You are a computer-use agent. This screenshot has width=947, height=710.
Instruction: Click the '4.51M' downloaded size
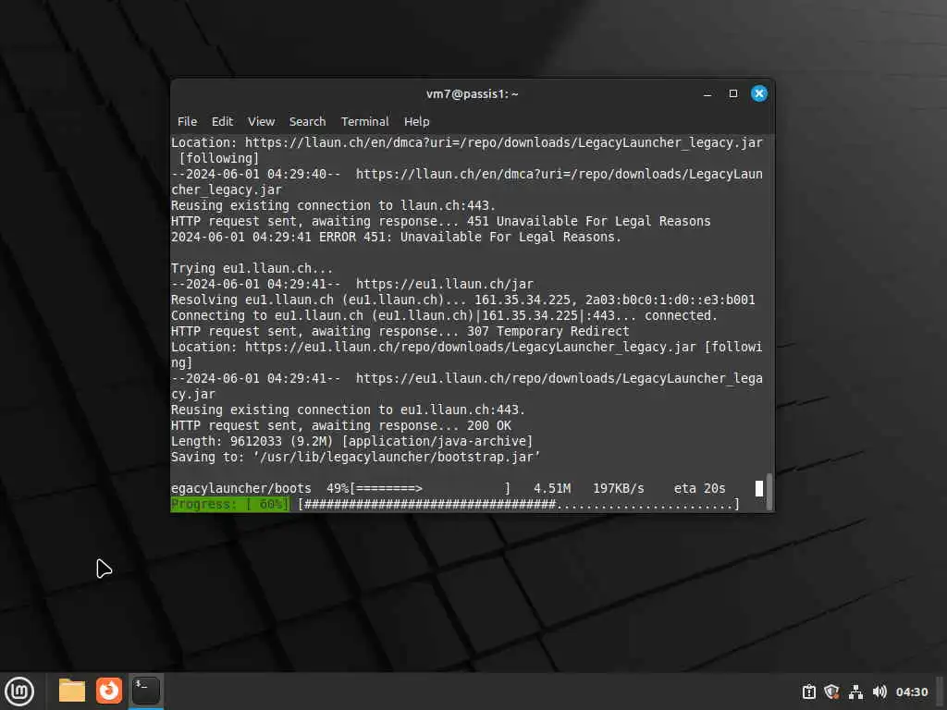(552, 488)
